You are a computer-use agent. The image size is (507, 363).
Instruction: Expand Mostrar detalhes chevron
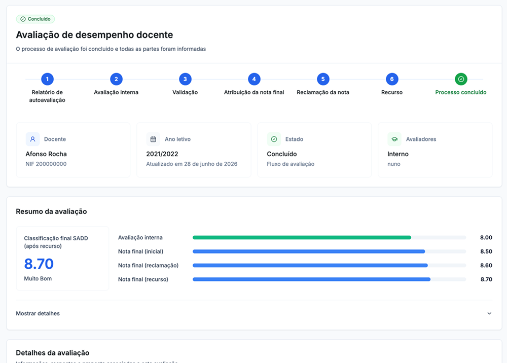489,313
